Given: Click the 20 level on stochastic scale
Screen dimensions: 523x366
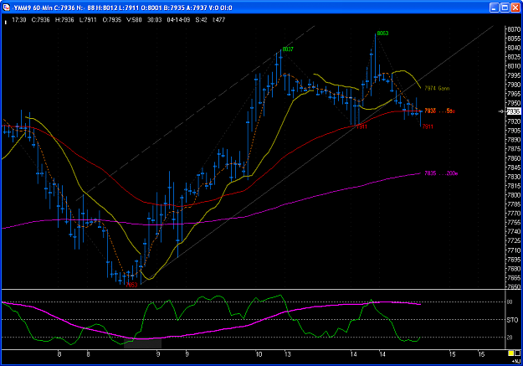Looking at the screenshot, I should point(510,338).
